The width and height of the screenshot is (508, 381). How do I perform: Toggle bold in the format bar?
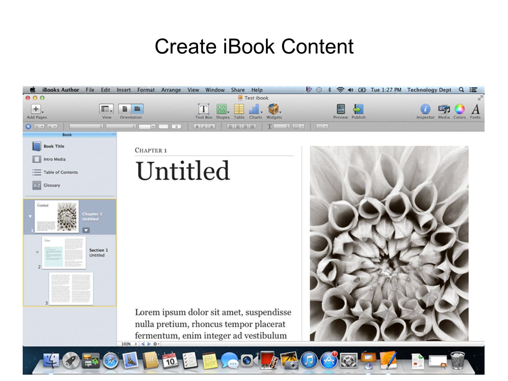point(197,127)
